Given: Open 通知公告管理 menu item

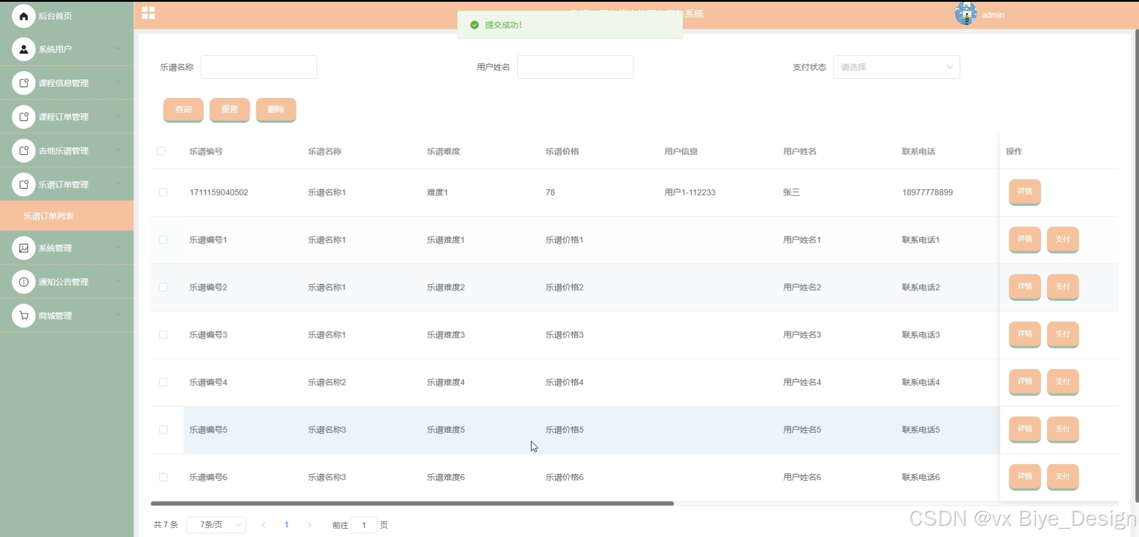Looking at the screenshot, I should [x=66, y=282].
